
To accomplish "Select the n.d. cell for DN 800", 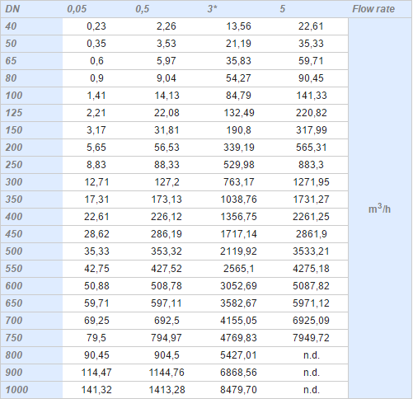I will (312, 355).
